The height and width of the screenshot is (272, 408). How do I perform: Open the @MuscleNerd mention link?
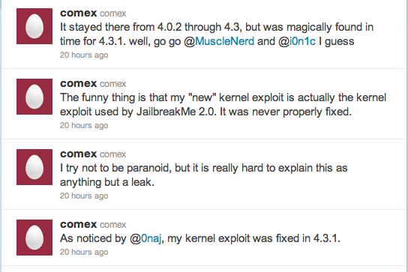(219, 41)
